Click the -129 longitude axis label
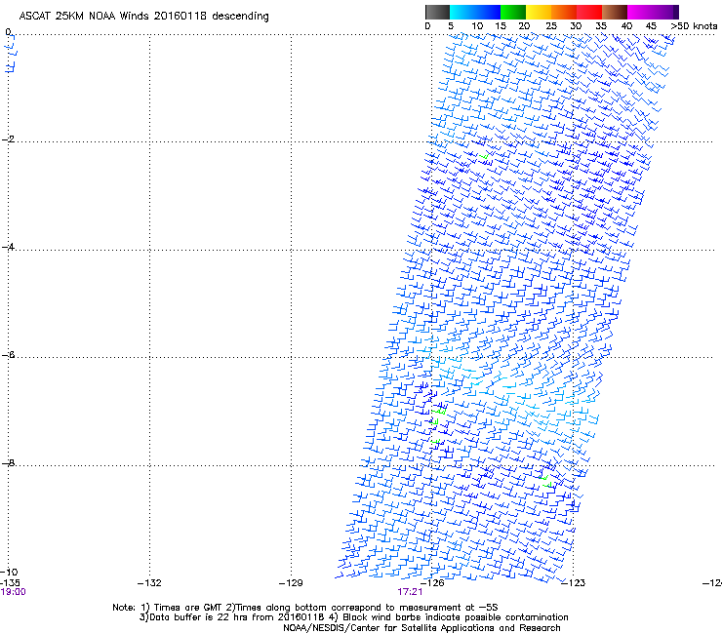 [291, 583]
